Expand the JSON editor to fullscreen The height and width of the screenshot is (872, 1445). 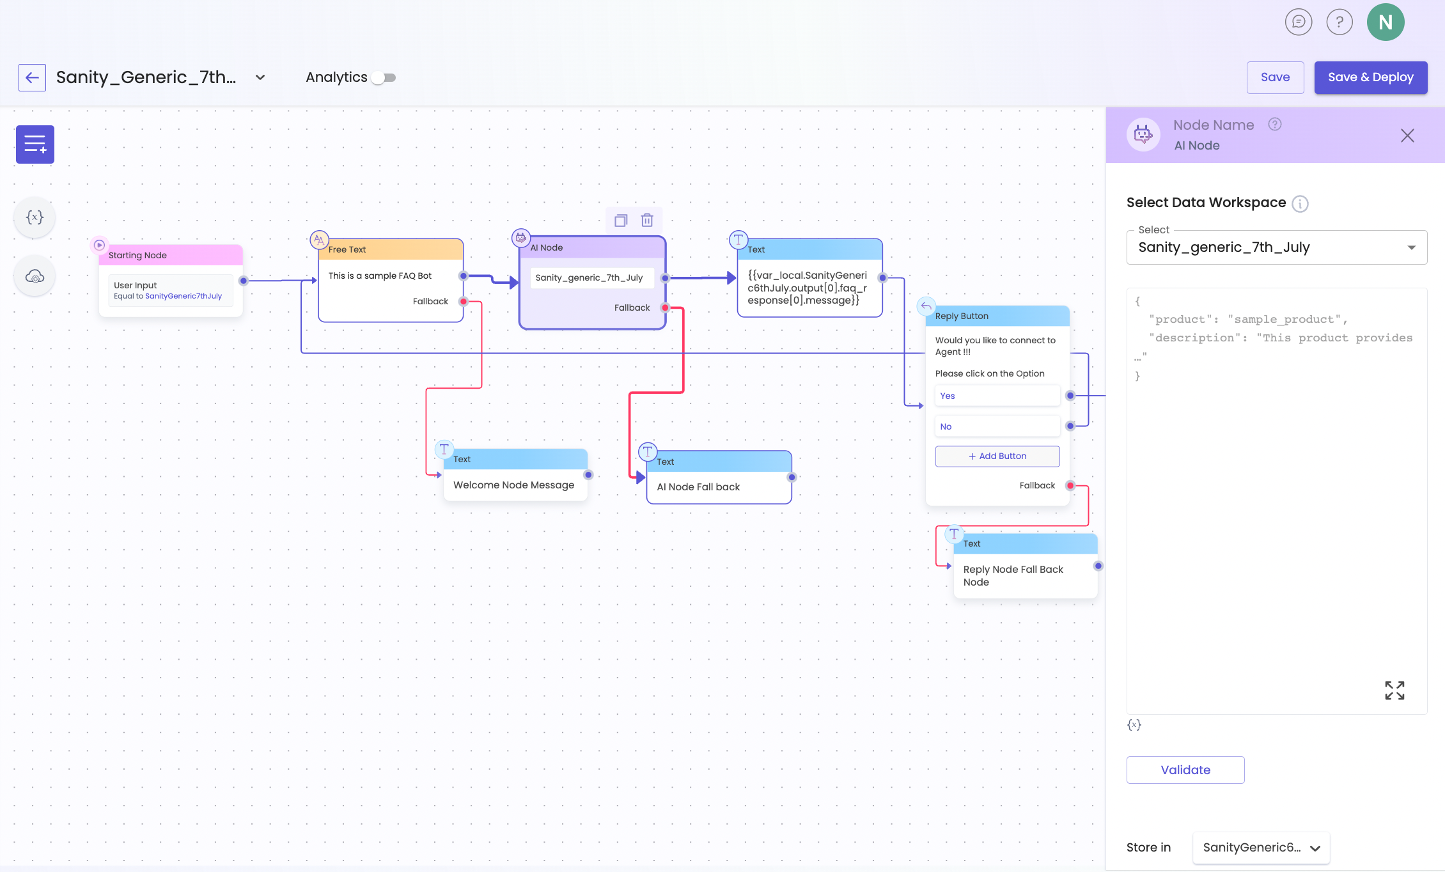point(1394,690)
